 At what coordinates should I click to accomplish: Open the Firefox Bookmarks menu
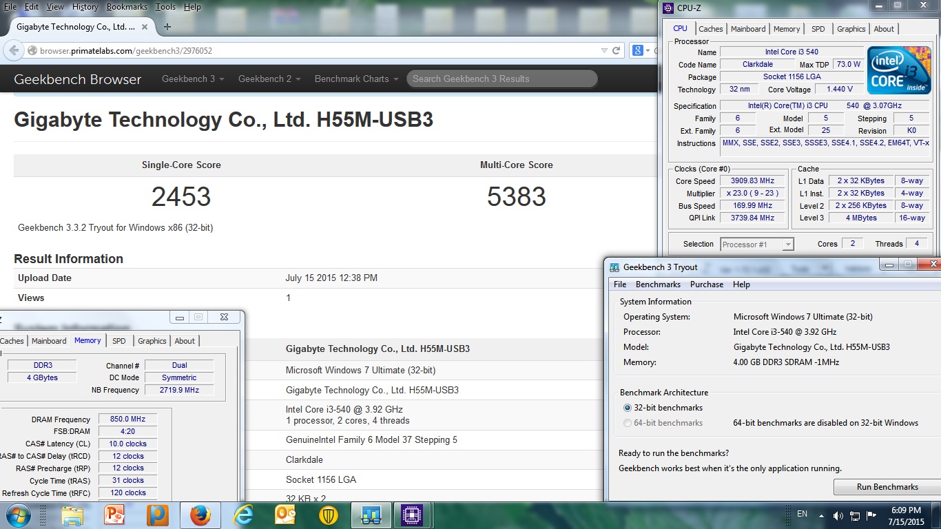tap(127, 7)
